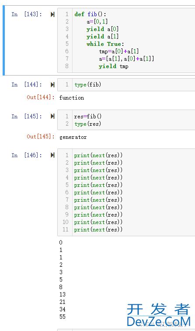Click the 'yield a[0]' line
This screenshot has height=331, width=195.
(102, 29)
